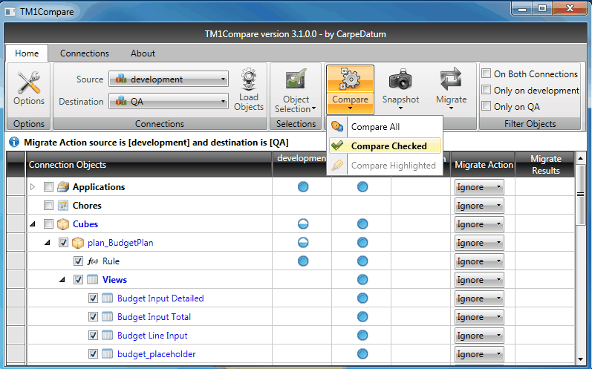
Task: Click the Object Selection checkmark icon
Action: (x=296, y=79)
